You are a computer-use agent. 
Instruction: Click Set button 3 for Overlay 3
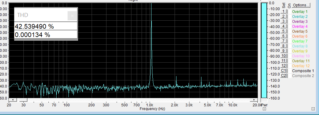click(284, 21)
